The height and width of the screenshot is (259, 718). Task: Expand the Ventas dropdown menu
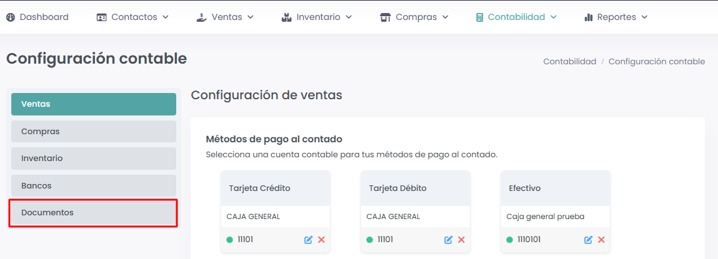pyautogui.click(x=225, y=17)
